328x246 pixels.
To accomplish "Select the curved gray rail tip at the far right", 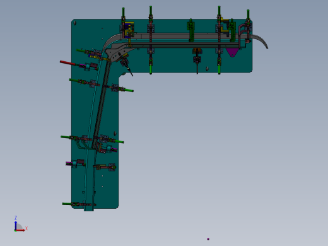I will point(261,41).
